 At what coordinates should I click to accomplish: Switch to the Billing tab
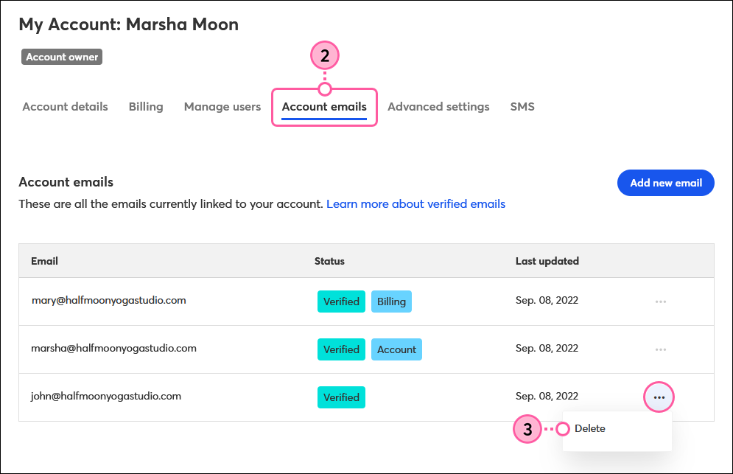coord(145,106)
